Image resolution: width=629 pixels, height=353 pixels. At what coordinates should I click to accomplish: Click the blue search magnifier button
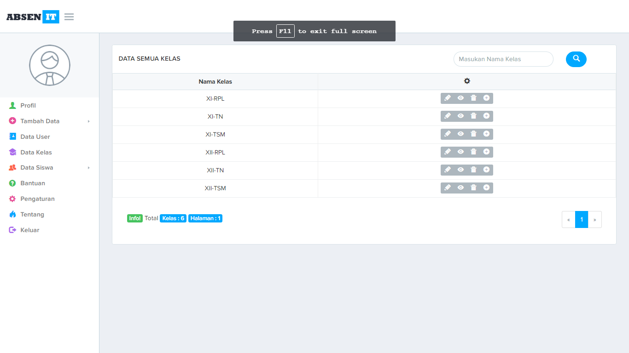[576, 59]
